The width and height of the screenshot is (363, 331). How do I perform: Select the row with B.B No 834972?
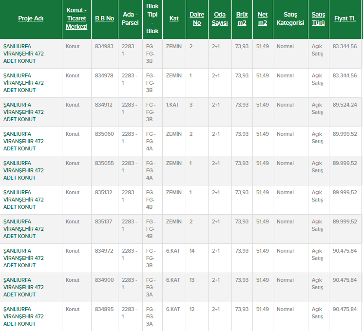[104, 251]
